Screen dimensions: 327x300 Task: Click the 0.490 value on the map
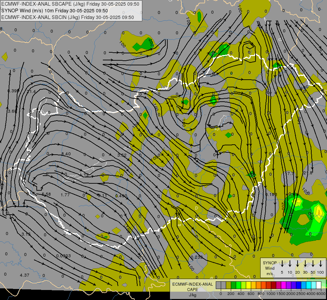[x=121, y=196]
